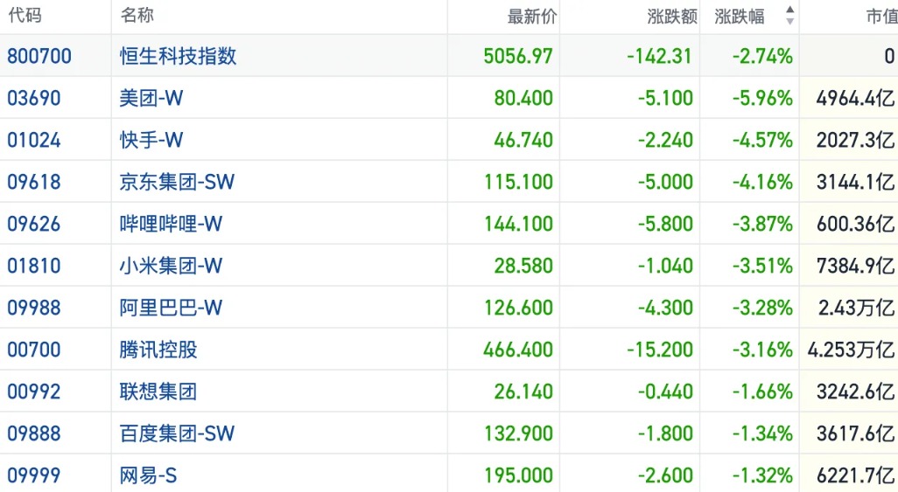Click 美团 market cap 4964.4亿
Image resolution: width=898 pixels, height=492 pixels.
tap(856, 98)
